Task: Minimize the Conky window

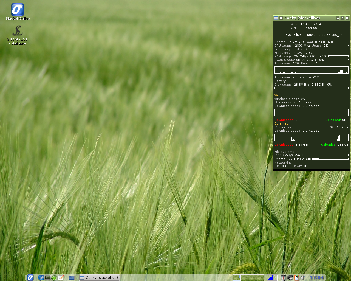Action: pos(338,18)
